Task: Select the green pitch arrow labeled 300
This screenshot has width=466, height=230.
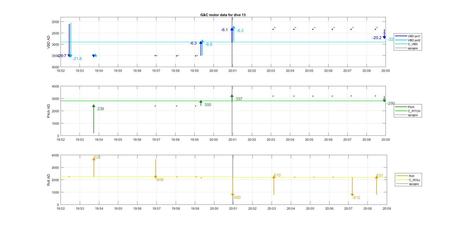Action: coord(201,103)
